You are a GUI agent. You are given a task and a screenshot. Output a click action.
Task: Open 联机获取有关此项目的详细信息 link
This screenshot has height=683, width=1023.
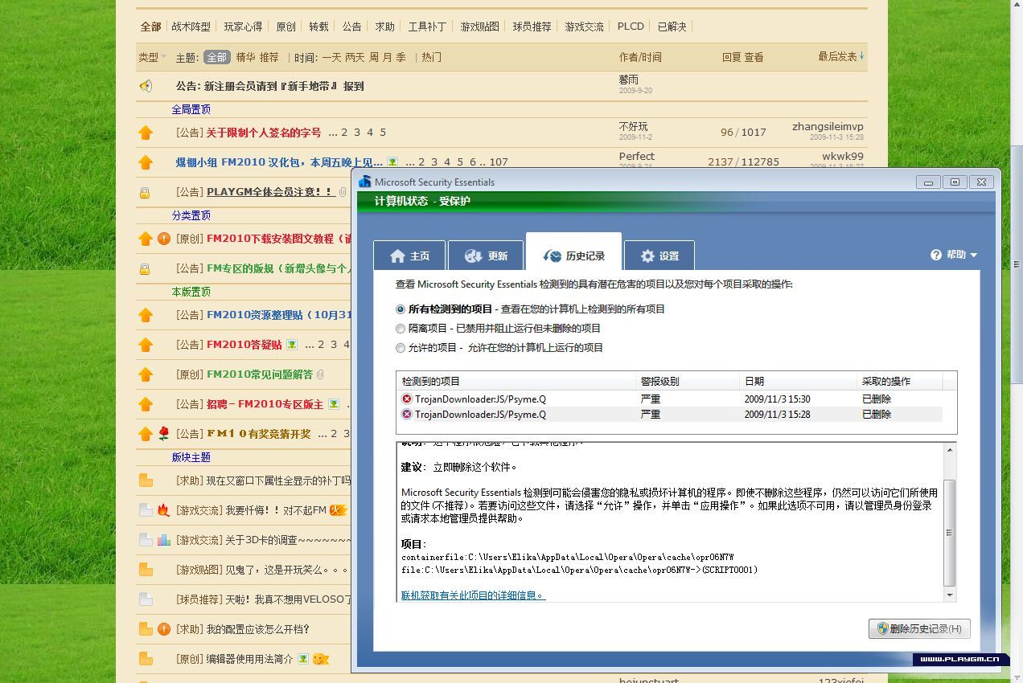pyautogui.click(x=473, y=595)
